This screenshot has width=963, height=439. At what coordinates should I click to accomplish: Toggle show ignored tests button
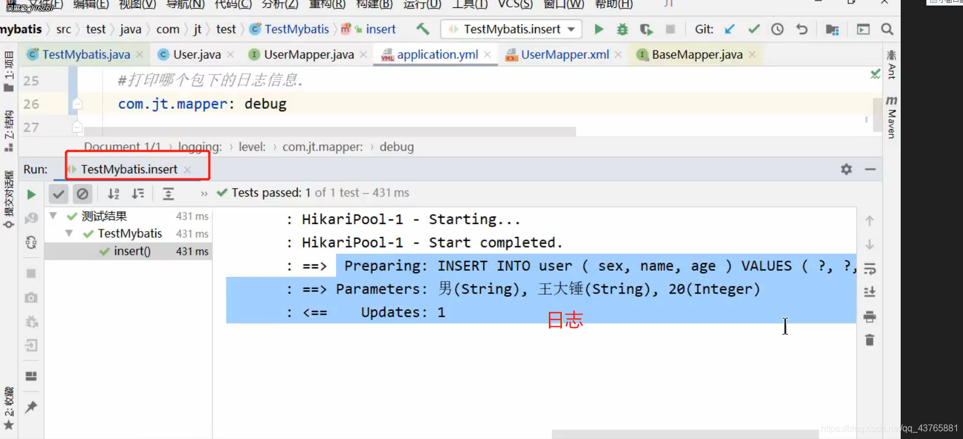click(82, 194)
